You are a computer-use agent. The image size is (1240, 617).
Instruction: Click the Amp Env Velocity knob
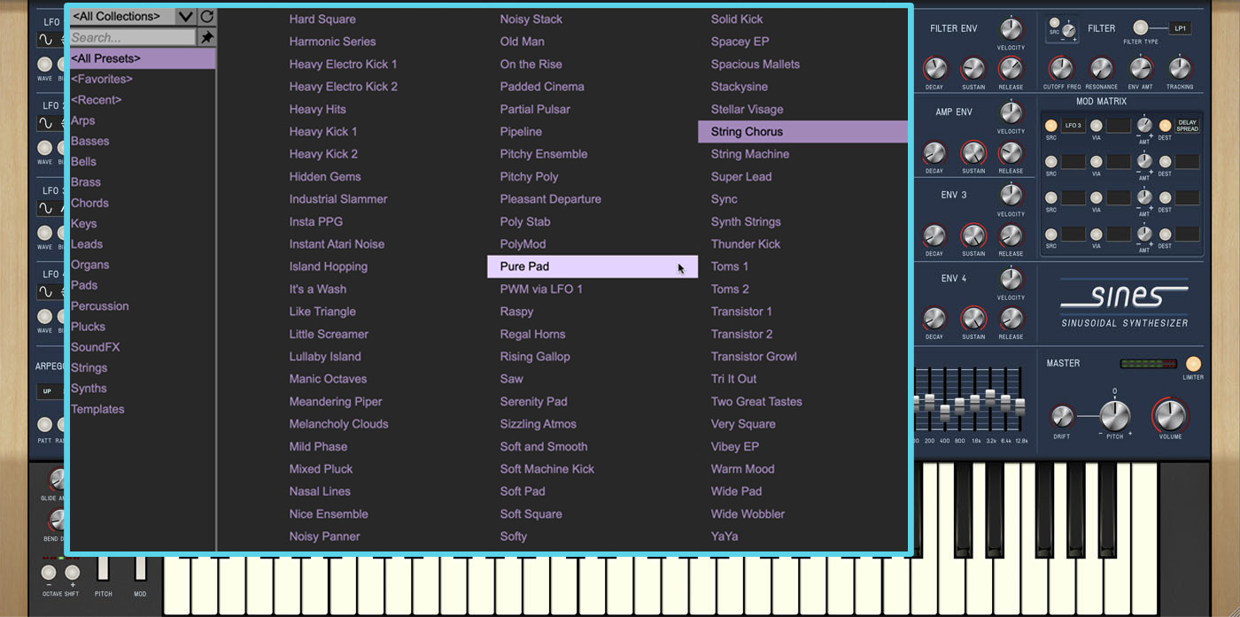point(1011,112)
